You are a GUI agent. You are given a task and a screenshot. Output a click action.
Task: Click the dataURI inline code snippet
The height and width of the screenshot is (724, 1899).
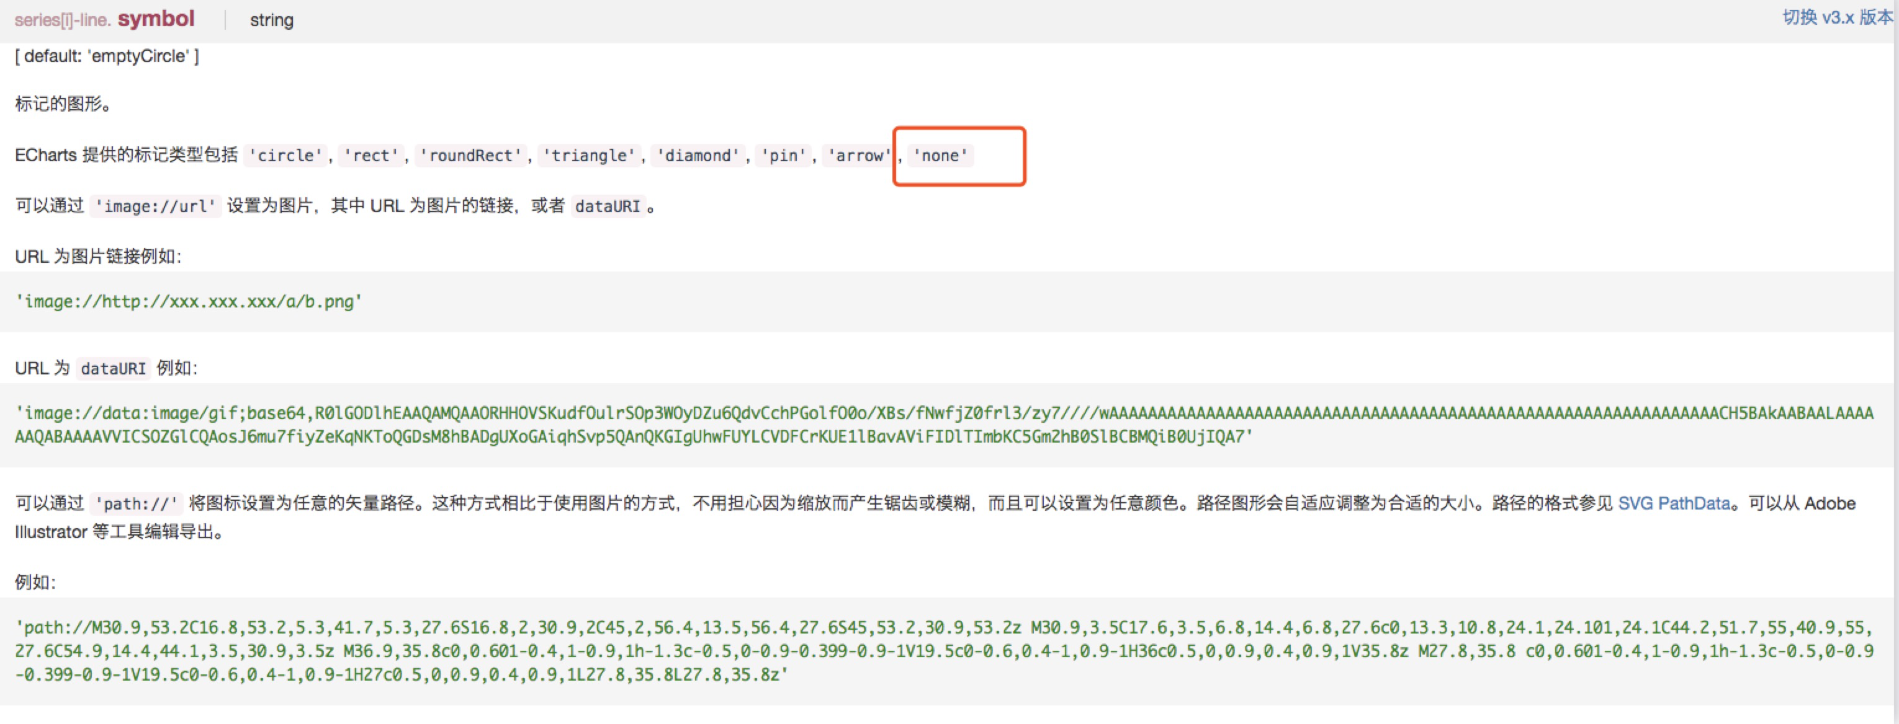click(608, 206)
